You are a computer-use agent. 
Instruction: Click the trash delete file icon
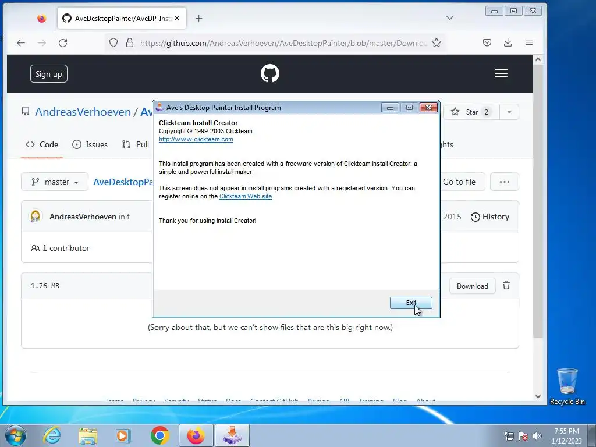(506, 285)
